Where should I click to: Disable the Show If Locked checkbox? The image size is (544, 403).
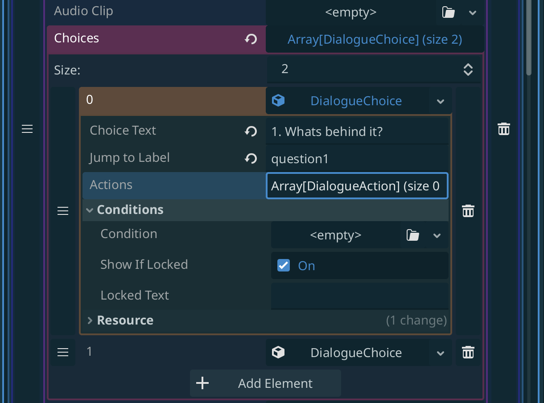[284, 266]
